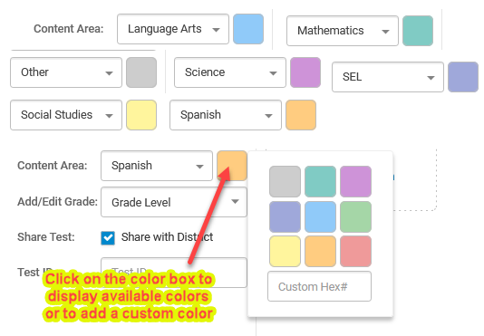Choose the purple swatch in the color palette
This screenshot has height=336, width=484.
355,181
